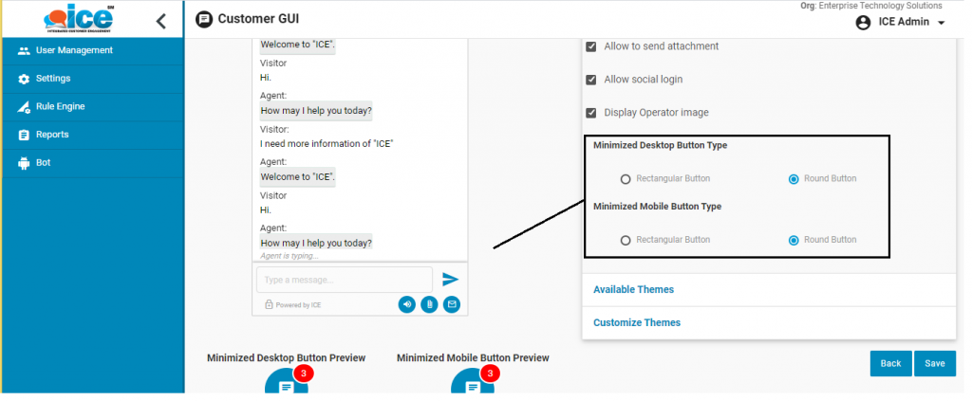Open User Management in the sidebar
Image resolution: width=972 pixels, height=401 pixels.
click(73, 50)
